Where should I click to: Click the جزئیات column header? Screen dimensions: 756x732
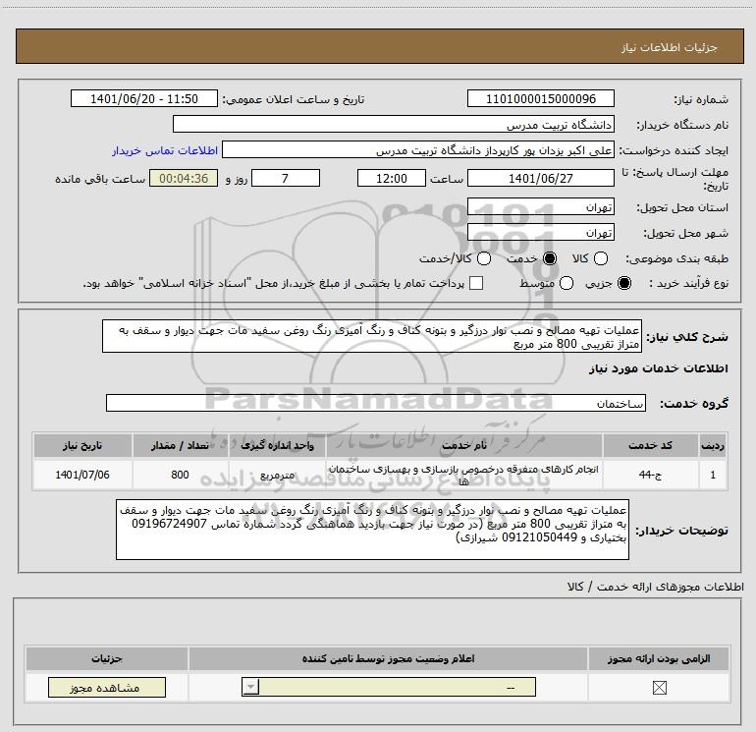(x=107, y=658)
